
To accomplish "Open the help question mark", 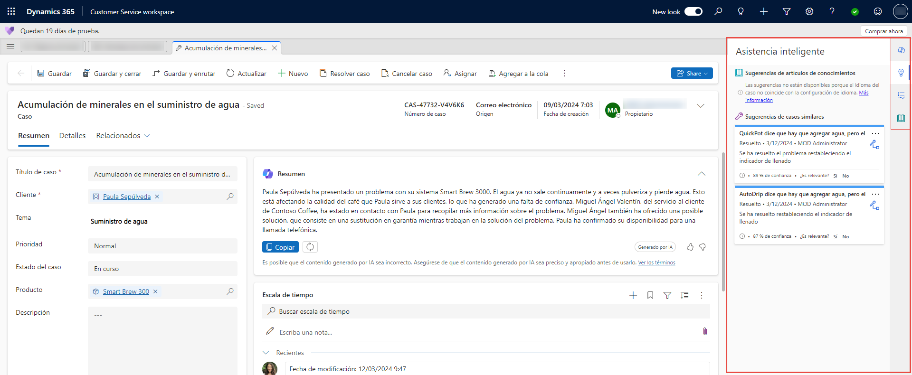I will tap(832, 11).
